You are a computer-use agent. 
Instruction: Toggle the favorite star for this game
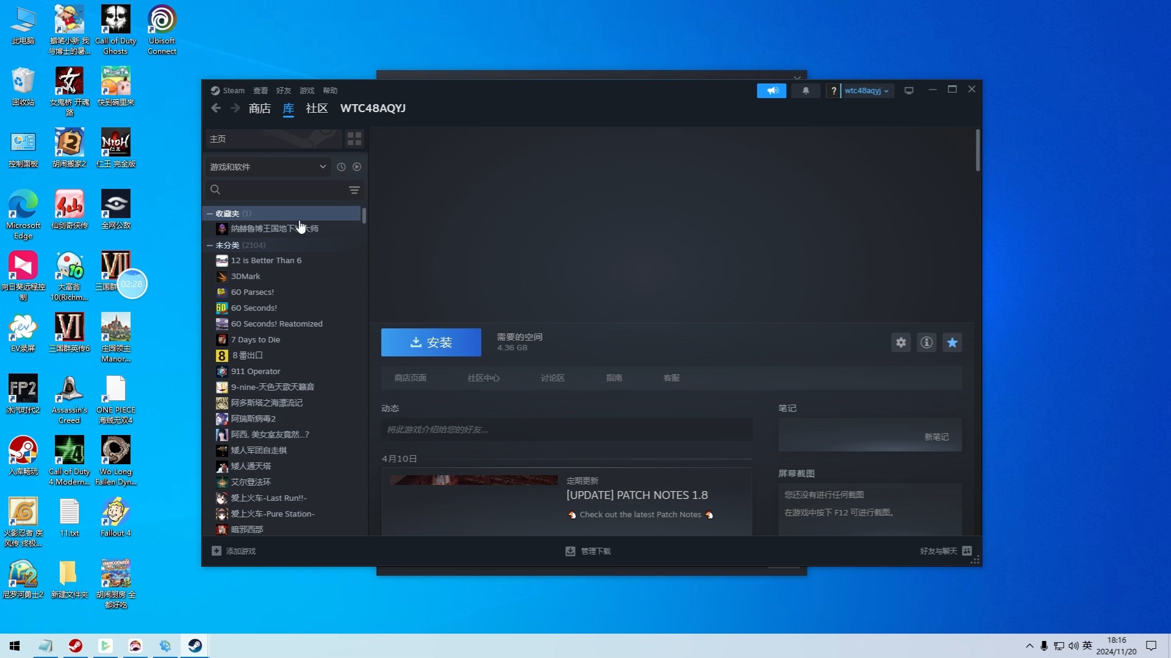tap(952, 342)
